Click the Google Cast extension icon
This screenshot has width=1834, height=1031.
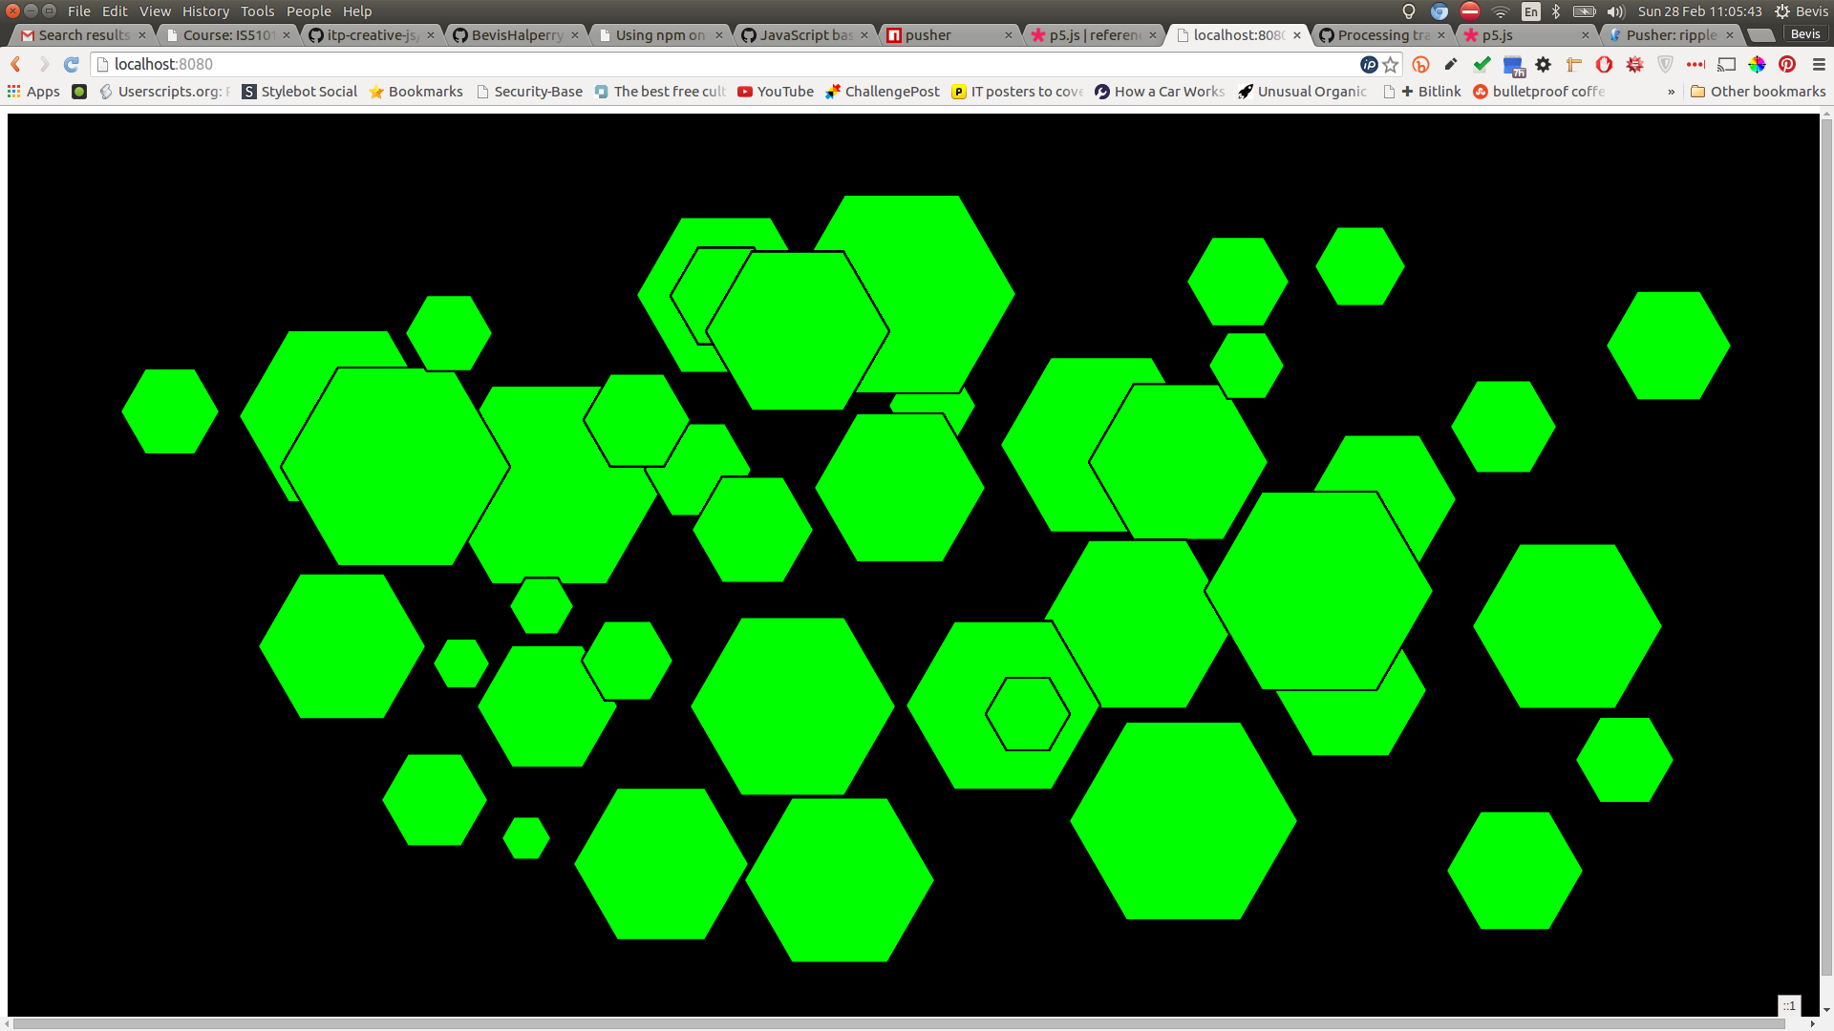1726,65
